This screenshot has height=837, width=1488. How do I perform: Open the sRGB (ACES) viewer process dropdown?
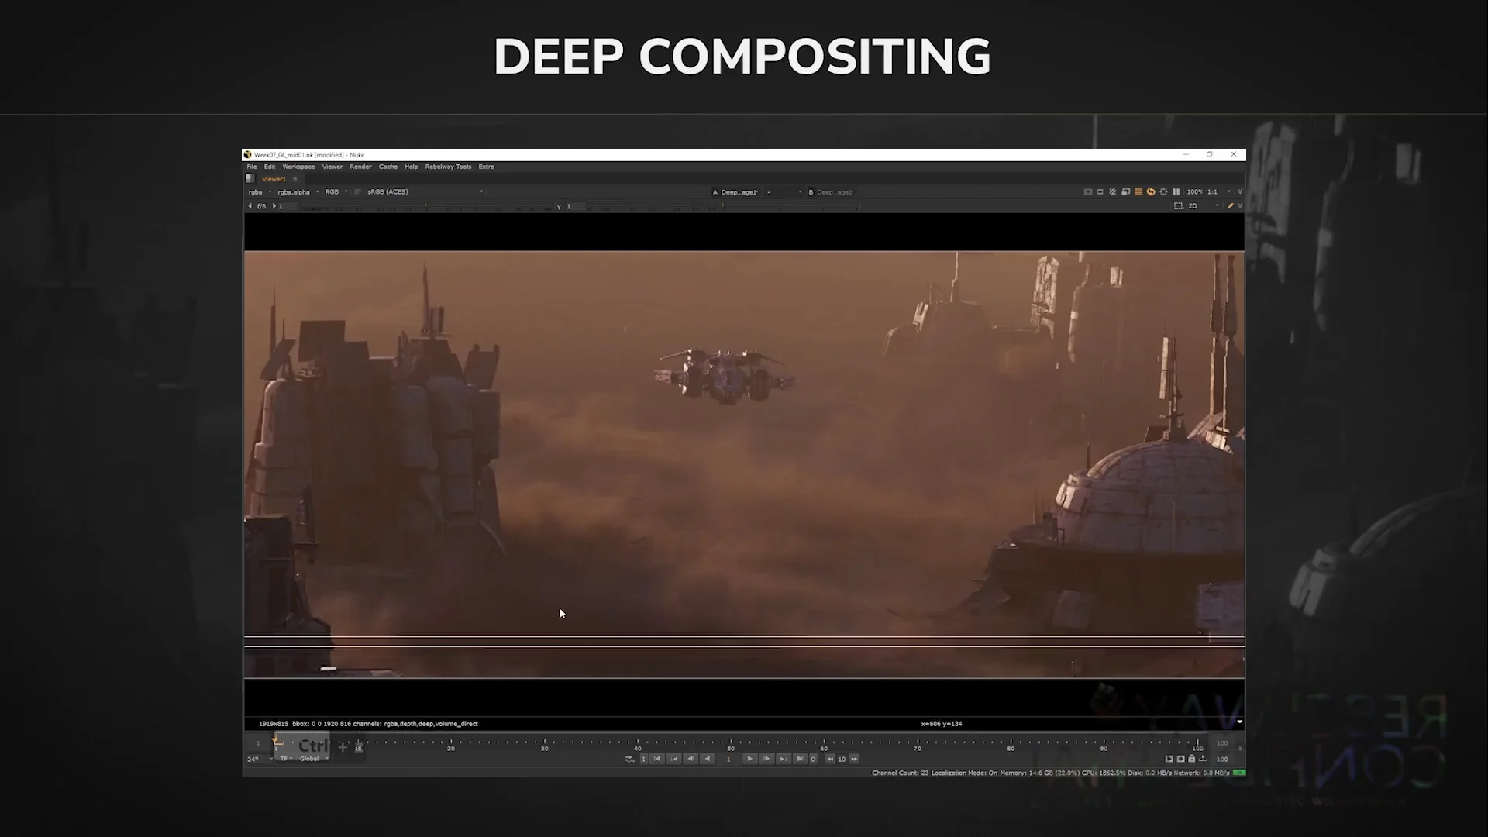(x=425, y=192)
